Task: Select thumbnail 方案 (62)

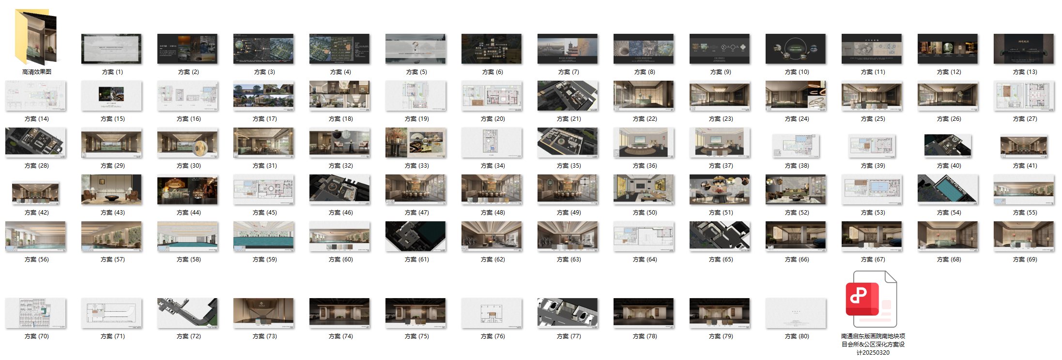Action: point(492,236)
